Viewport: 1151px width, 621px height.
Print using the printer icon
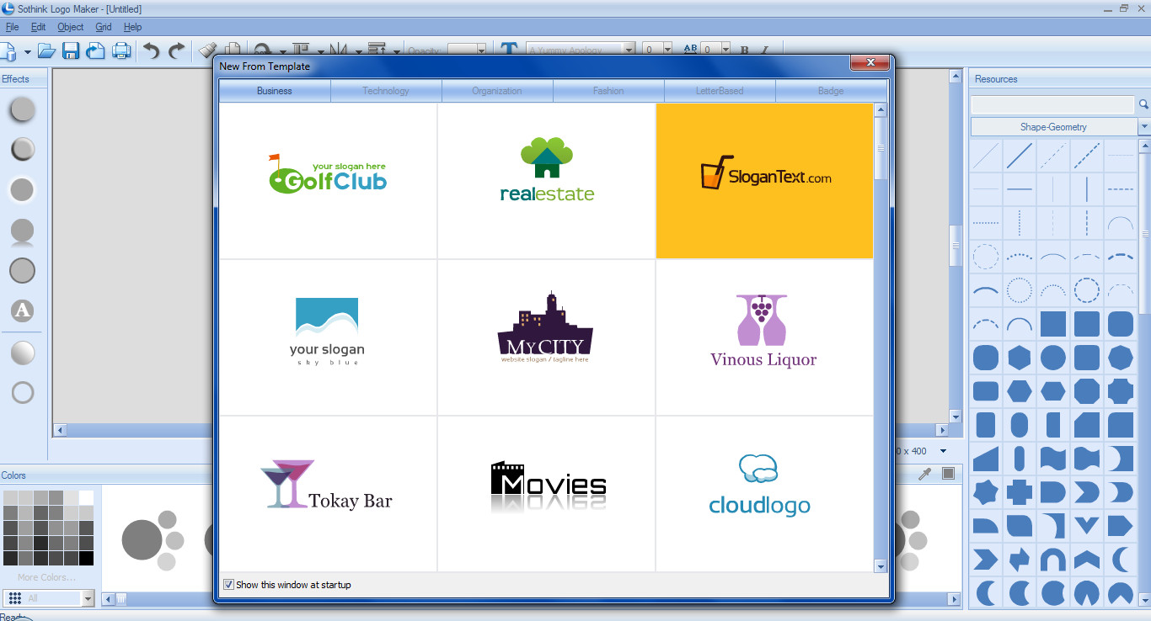[x=122, y=50]
